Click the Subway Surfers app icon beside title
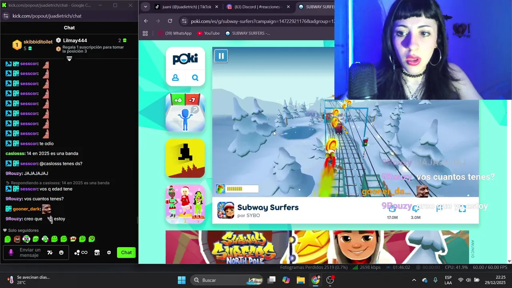 pos(226,210)
